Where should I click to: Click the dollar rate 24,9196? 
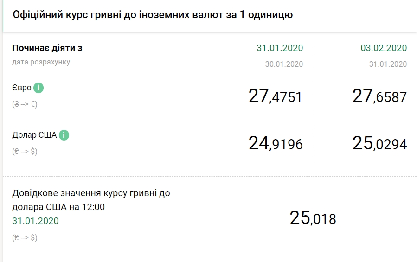276,144
